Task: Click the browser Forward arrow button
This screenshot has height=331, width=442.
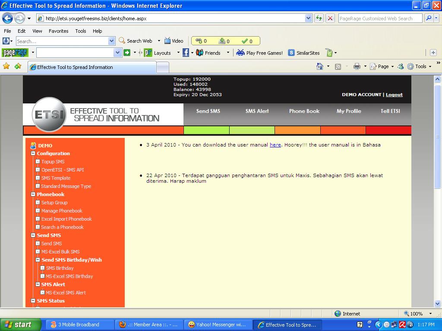Action: (19, 18)
